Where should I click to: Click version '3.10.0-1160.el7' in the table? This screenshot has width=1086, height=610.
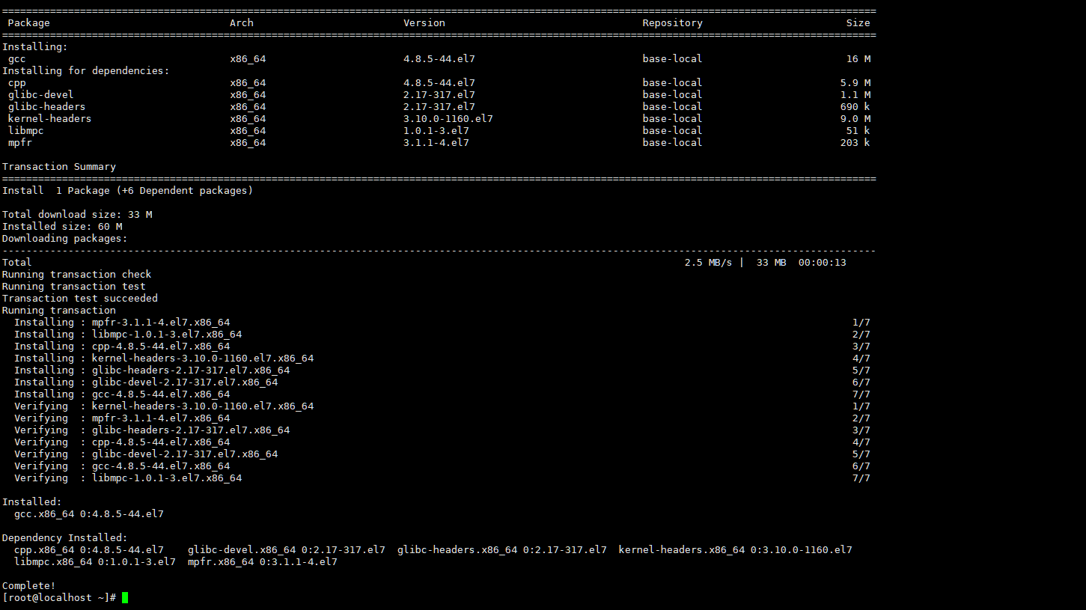coord(448,118)
